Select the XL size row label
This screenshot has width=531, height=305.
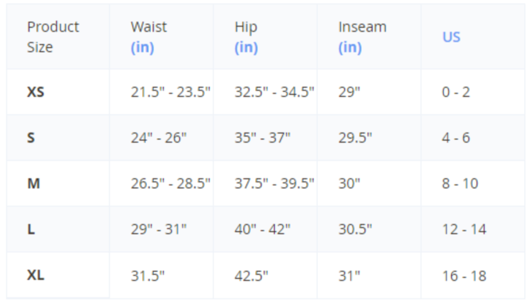pyautogui.click(x=36, y=275)
